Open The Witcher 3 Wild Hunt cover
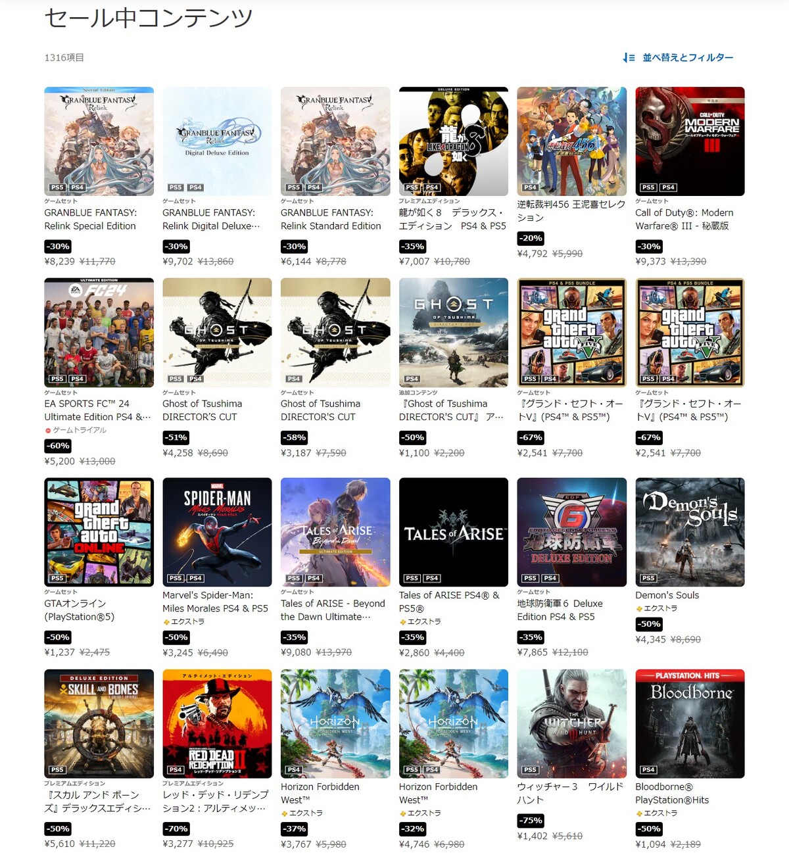Image resolution: width=789 pixels, height=868 pixels. coord(572,724)
